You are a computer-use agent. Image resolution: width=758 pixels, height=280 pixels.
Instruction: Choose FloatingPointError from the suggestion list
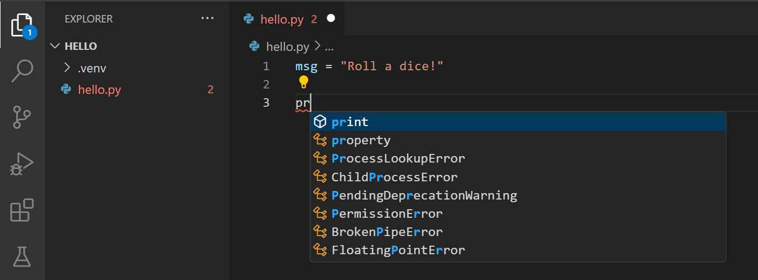point(398,250)
